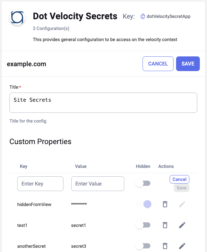Enable Hidden for test1 property
This screenshot has width=207, height=252.
(143, 225)
